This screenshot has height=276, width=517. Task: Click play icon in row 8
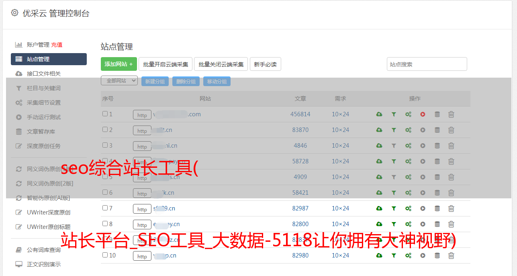coord(423,224)
